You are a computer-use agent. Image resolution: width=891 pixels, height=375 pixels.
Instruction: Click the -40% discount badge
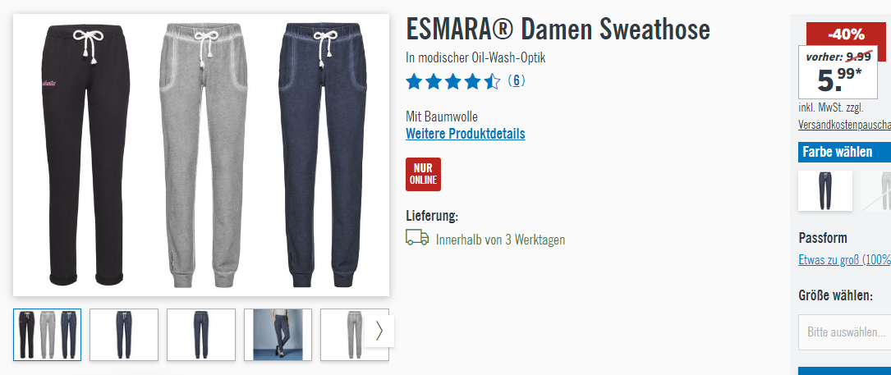point(846,34)
